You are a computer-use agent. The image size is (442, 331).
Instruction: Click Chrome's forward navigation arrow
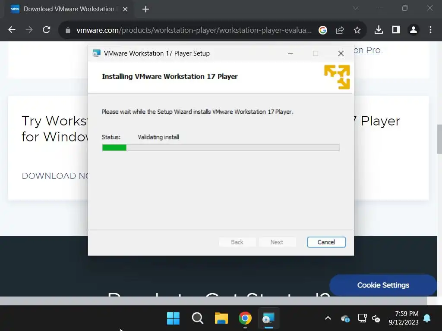click(29, 30)
